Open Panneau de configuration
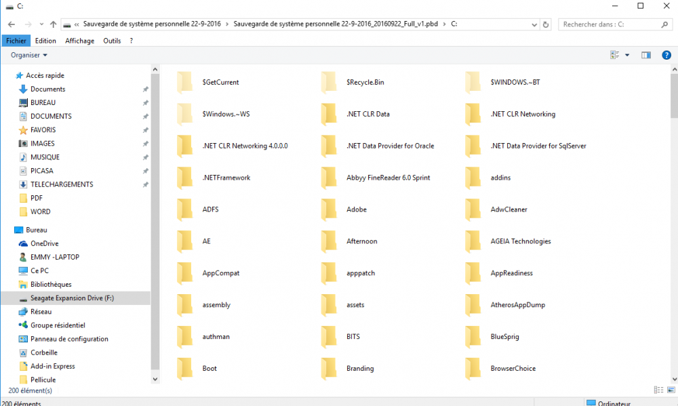678x406 pixels. click(69, 338)
